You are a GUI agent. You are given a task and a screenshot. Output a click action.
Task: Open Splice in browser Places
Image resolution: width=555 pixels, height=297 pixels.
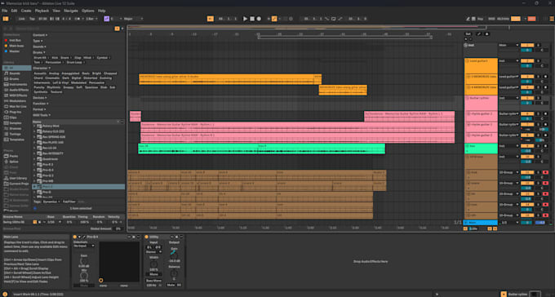pyautogui.click(x=14, y=162)
